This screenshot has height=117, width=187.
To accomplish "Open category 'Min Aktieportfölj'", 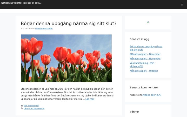I will click(x=31, y=106).
